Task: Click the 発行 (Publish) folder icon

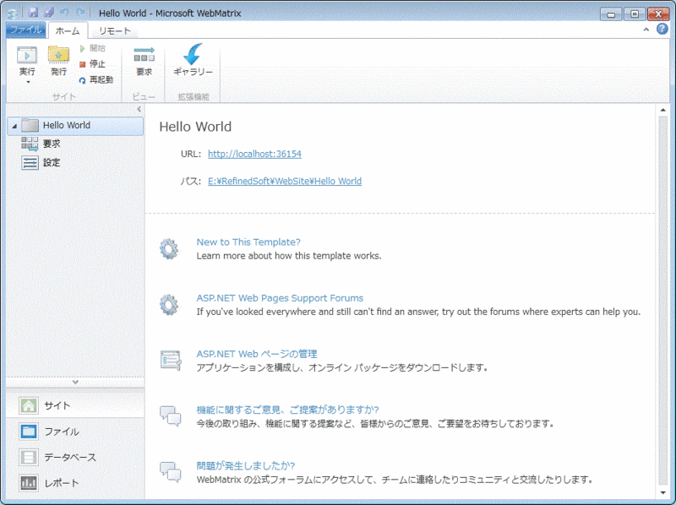Action: point(58,56)
